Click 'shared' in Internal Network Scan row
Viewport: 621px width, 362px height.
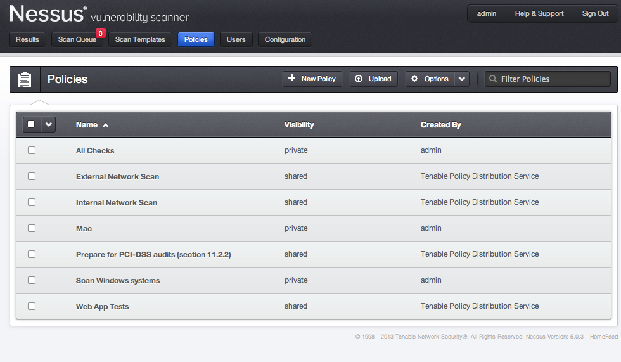pos(296,202)
